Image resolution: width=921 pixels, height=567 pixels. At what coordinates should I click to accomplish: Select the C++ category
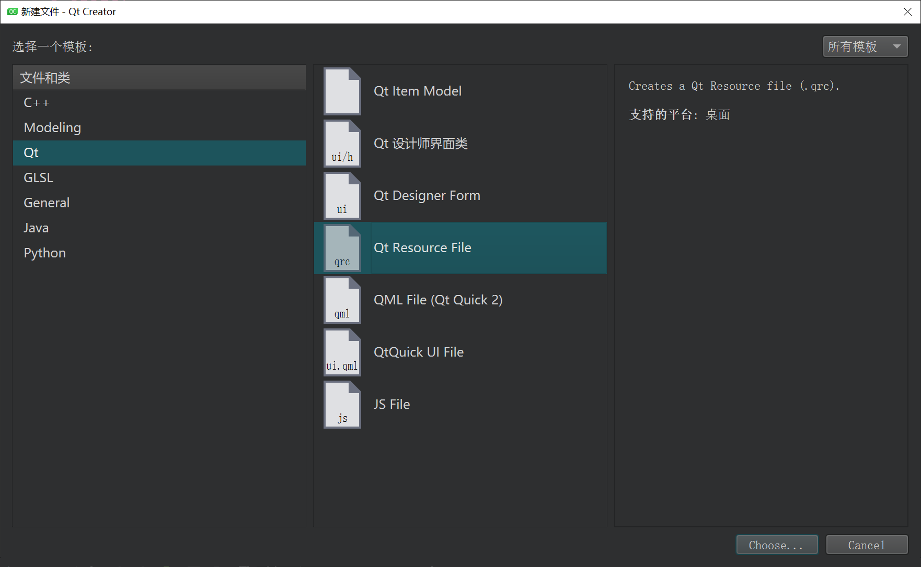(x=159, y=103)
